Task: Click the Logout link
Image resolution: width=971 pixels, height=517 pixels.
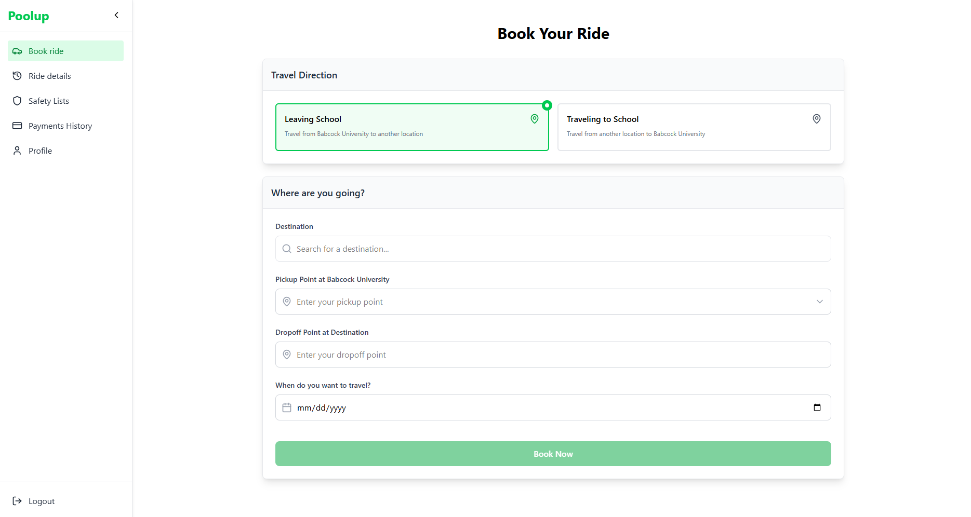Action: click(x=42, y=501)
